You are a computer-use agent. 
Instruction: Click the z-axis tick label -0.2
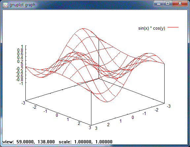coord(19,69)
